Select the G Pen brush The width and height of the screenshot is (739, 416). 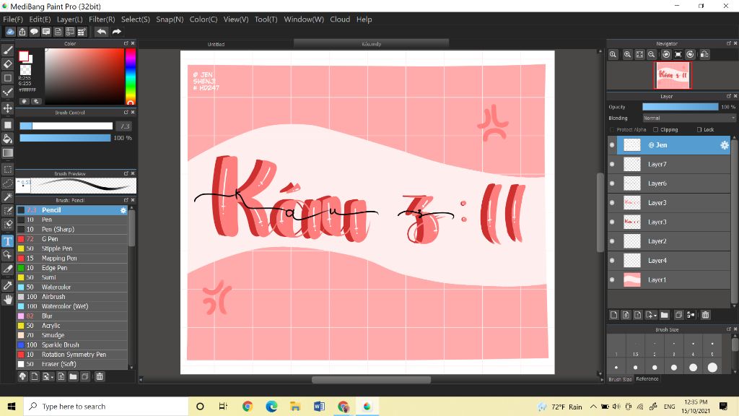pos(71,239)
